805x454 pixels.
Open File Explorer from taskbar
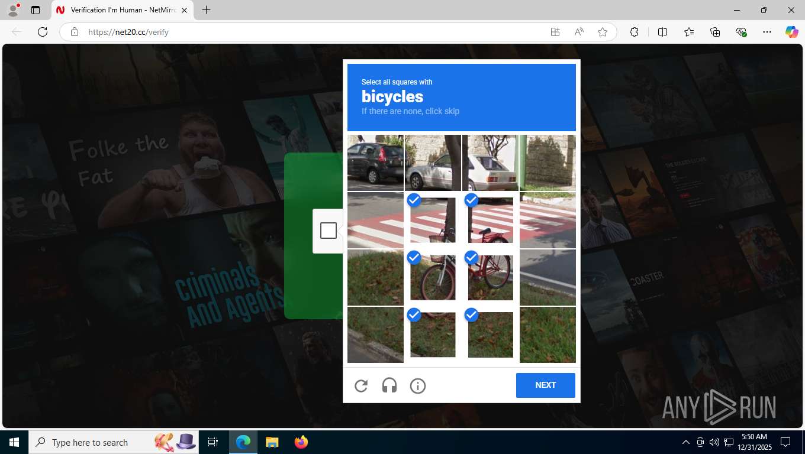point(272,442)
